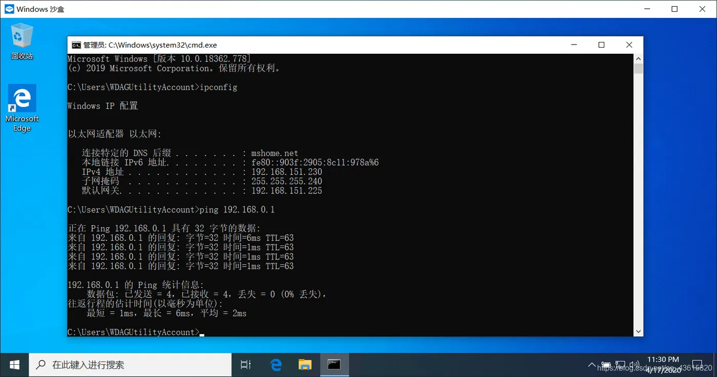This screenshot has height=377, width=717.
Task: Open File Explorer from the taskbar
Action: [305, 365]
